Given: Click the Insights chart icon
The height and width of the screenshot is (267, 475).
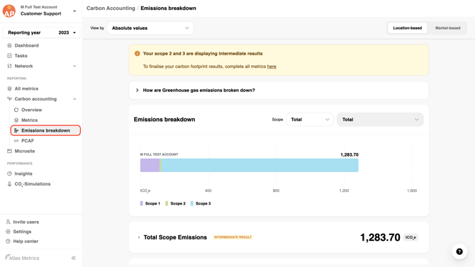Looking at the screenshot, I should [9, 174].
